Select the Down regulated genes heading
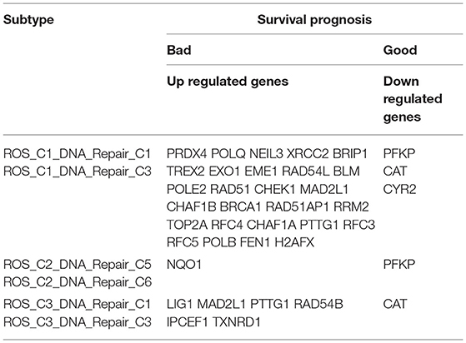The height and width of the screenshot is (343, 466). click(413, 99)
